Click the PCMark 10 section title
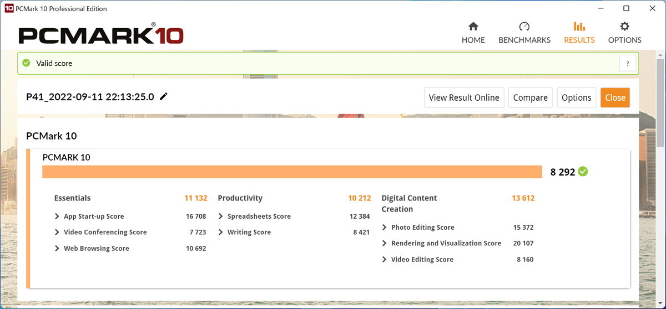Screen dimensions: 666x309 (x=52, y=136)
